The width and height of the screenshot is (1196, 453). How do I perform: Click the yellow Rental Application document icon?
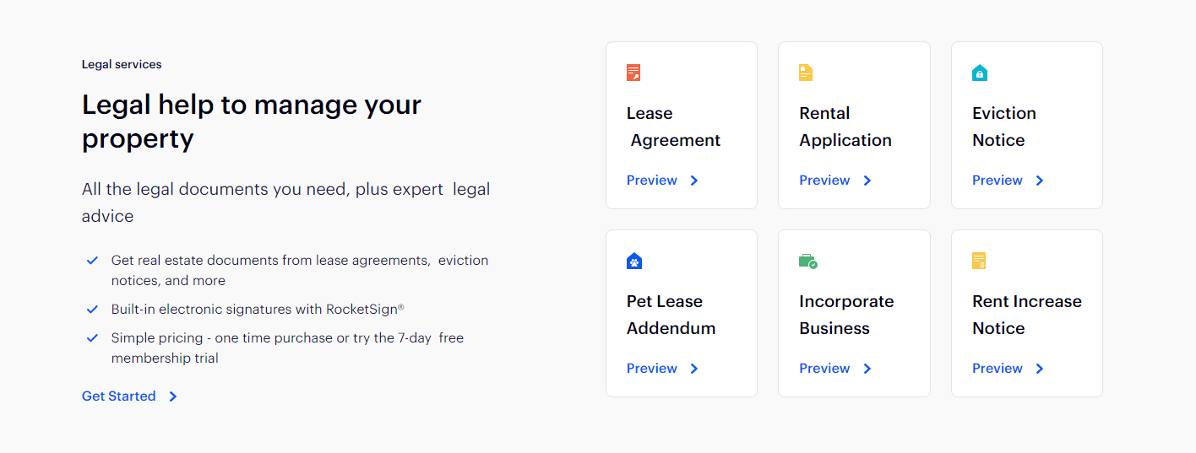806,73
